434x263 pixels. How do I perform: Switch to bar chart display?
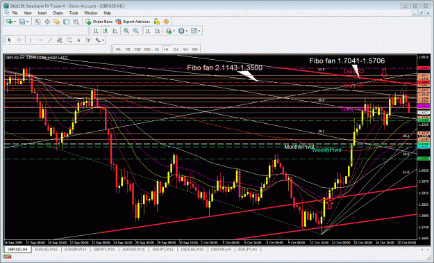click(96, 31)
